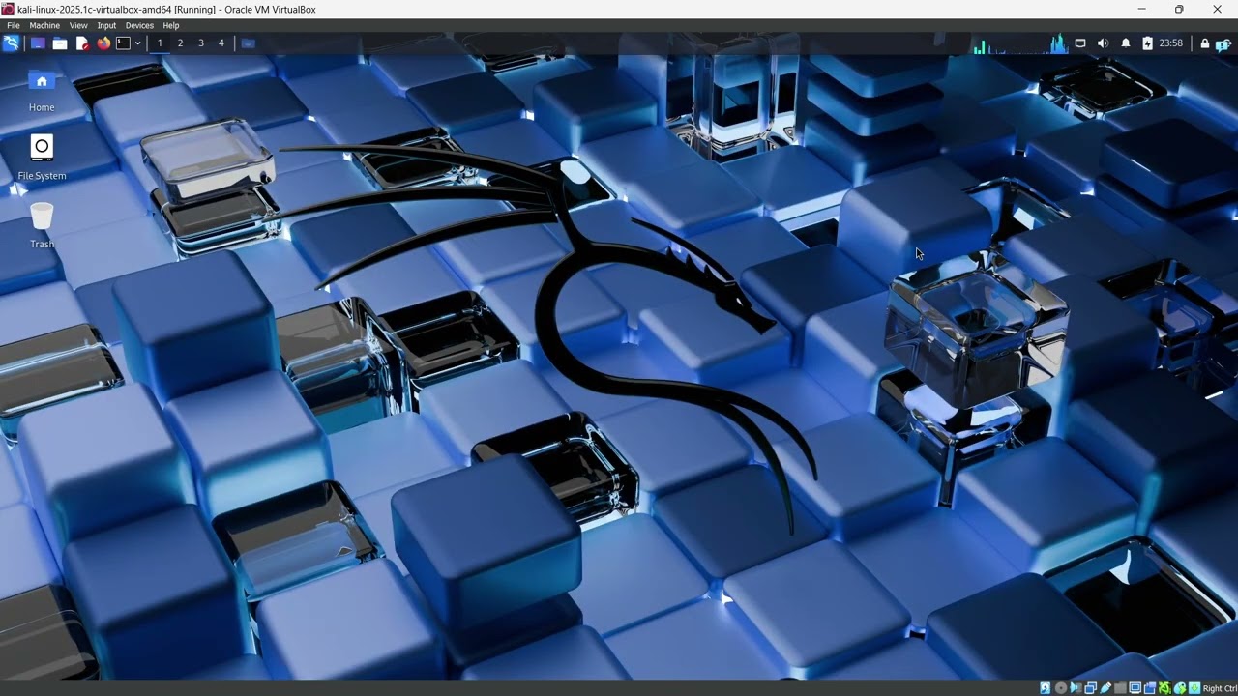Launch the text editor from the panel

pyautogui.click(x=82, y=43)
